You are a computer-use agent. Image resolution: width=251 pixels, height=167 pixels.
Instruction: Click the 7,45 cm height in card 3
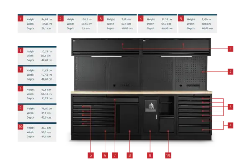tap(126, 19)
